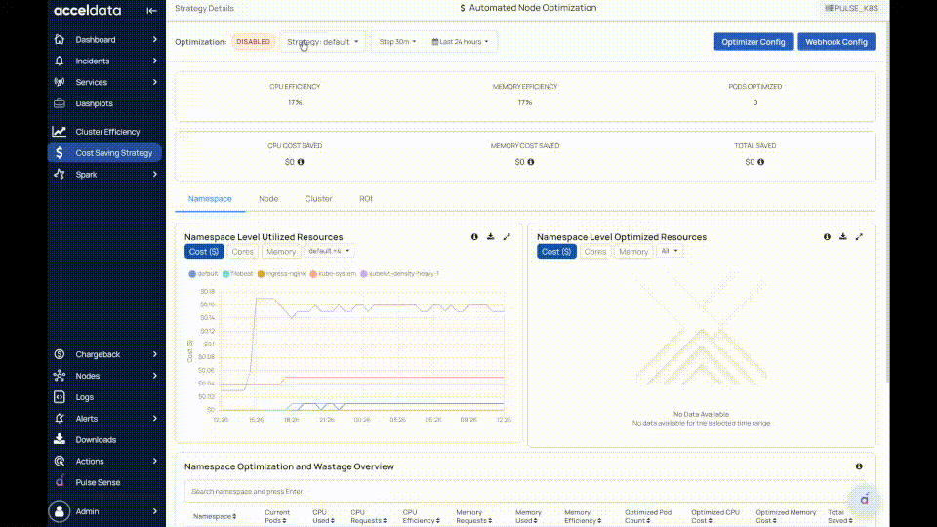Viewport: 937px width, 527px height.
Task: Open Webhook Config
Action: (836, 42)
